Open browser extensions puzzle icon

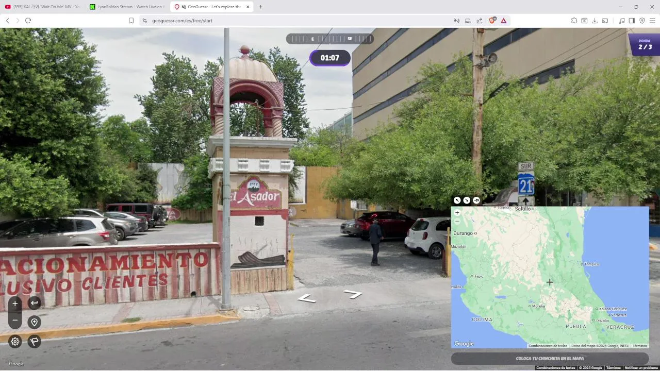[574, 21]
